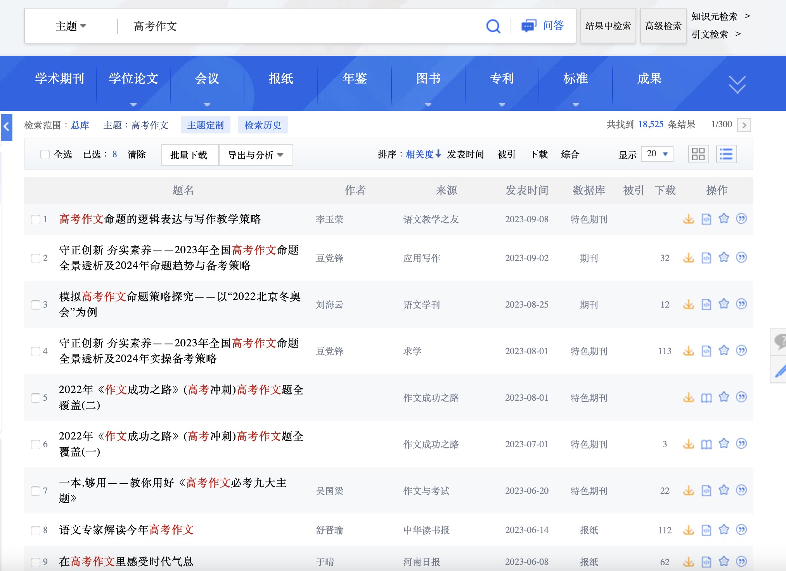Tick checkbox for result 8

pos(36,530)
